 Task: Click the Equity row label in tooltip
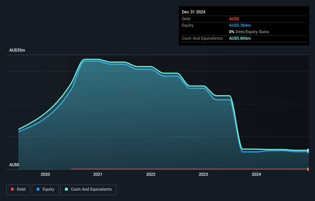click(x=188, y=25)
